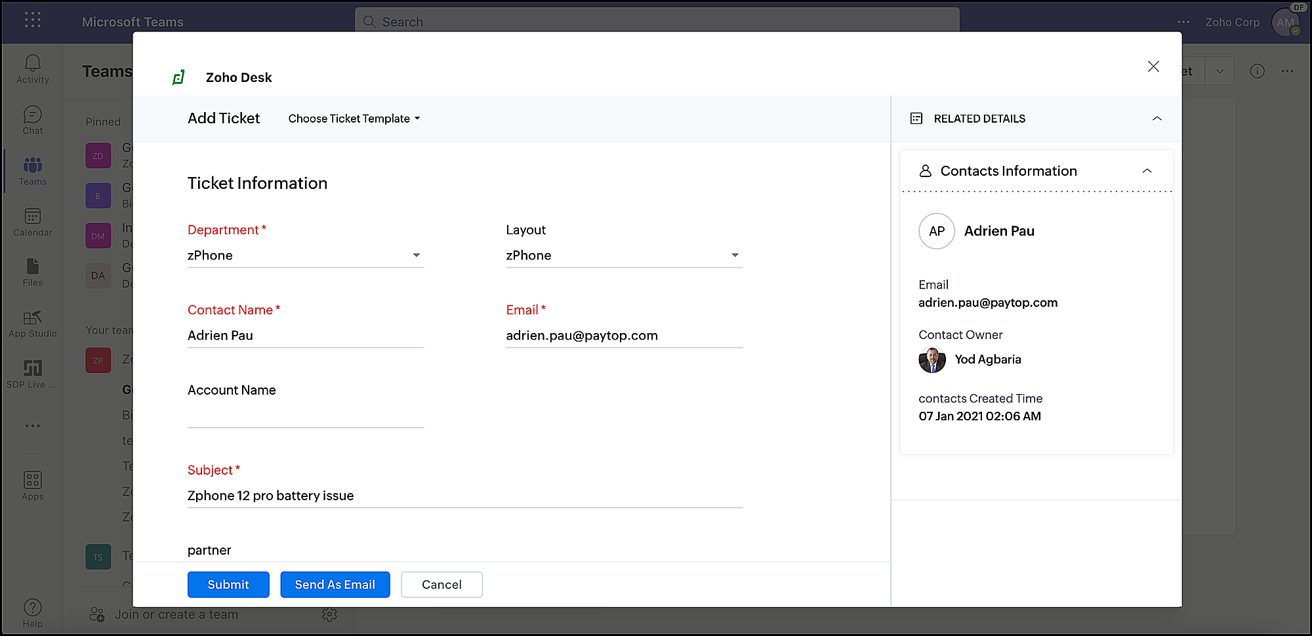This screenshot has width=1312, height=636.
Task: Click adrien.pau@paytop.com in Contacts Information
Action: click(x=988, y=303)
